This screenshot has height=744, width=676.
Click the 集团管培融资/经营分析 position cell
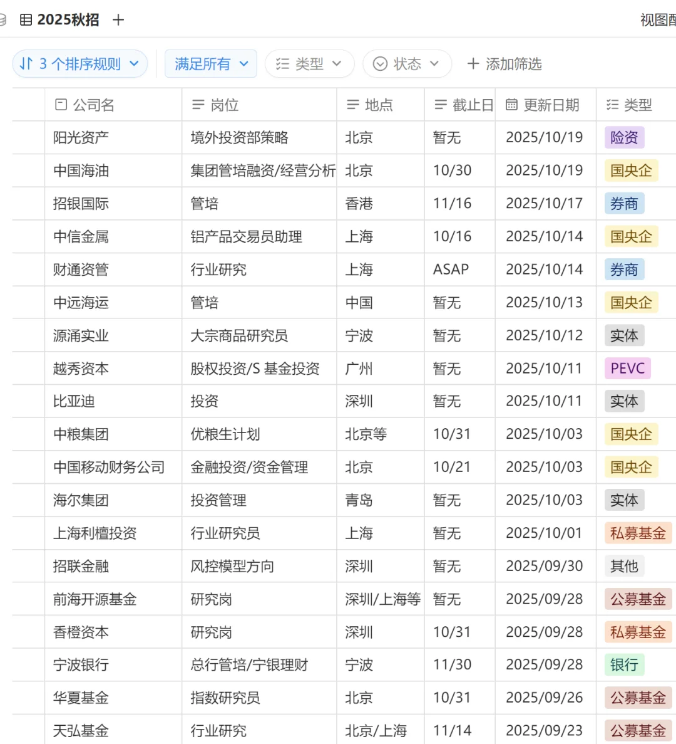tap(259, 170)
